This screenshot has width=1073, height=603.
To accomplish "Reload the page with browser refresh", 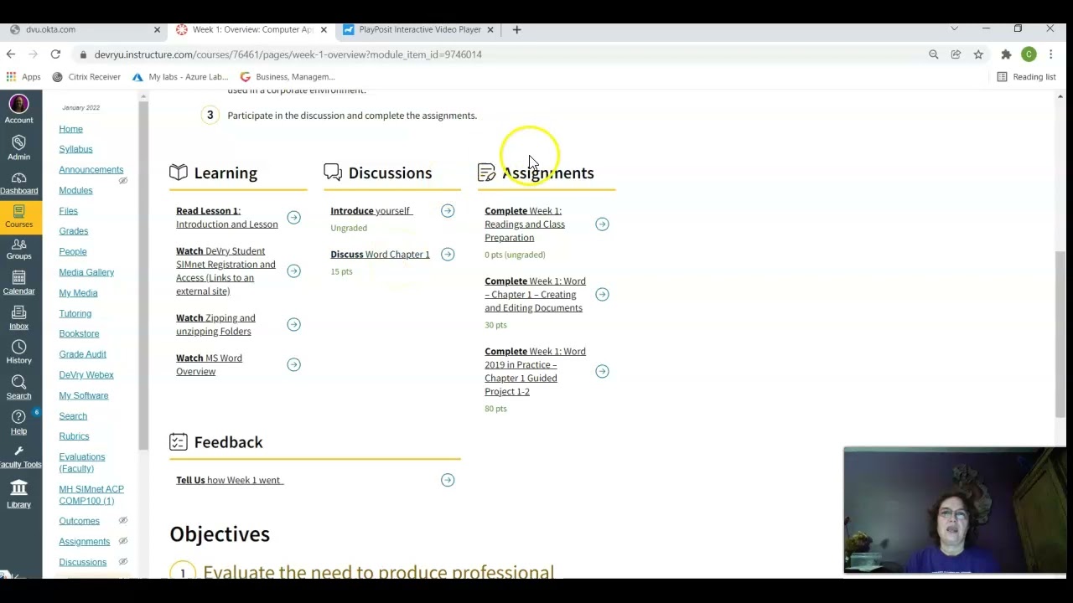I will click(55, 54).
